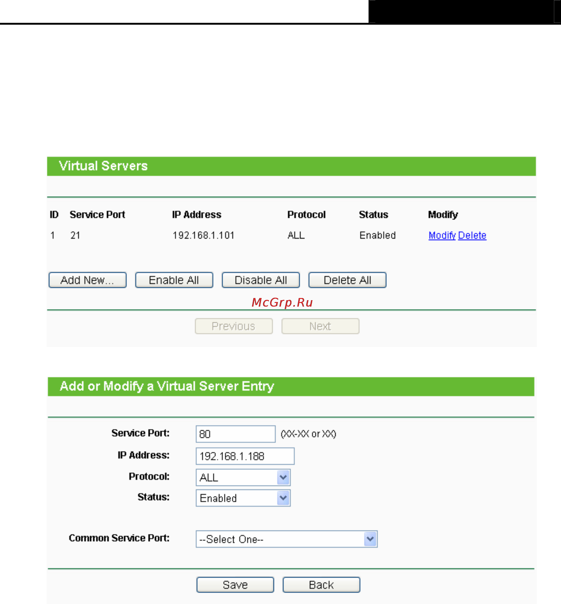Click the Delete All button
561x604 pixels.
click(x=348, y=280)
